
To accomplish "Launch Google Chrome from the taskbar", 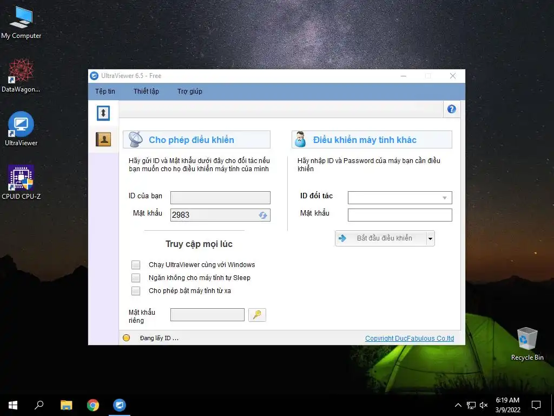I will coord(93,405).
